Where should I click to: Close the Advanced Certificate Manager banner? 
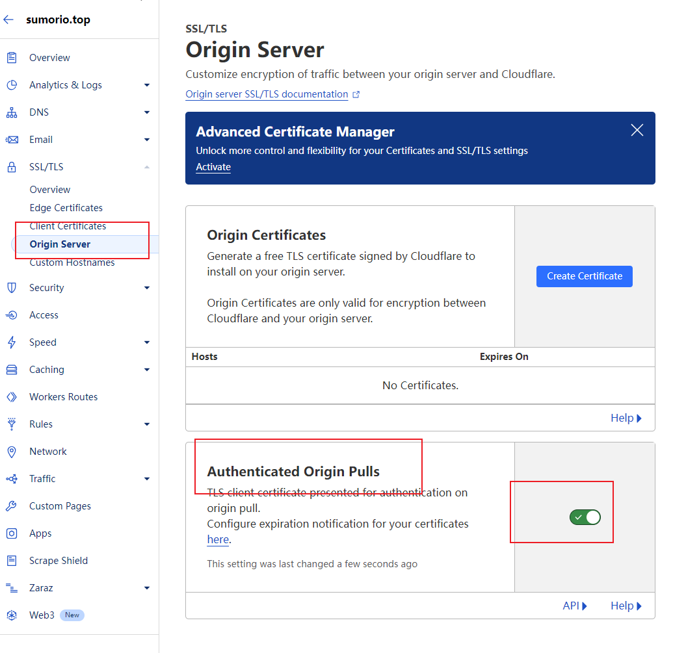(637, 130)
